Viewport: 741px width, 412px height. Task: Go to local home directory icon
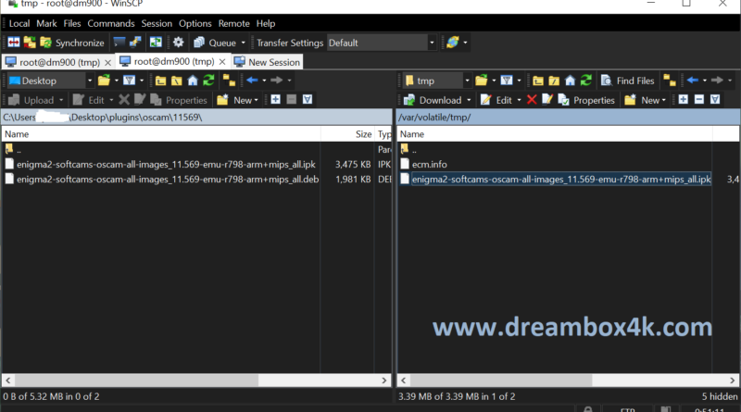[x=193, y=81]
